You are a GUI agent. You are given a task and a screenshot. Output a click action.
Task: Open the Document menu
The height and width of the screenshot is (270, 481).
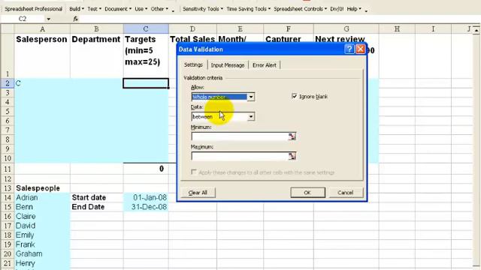point(118,9)
